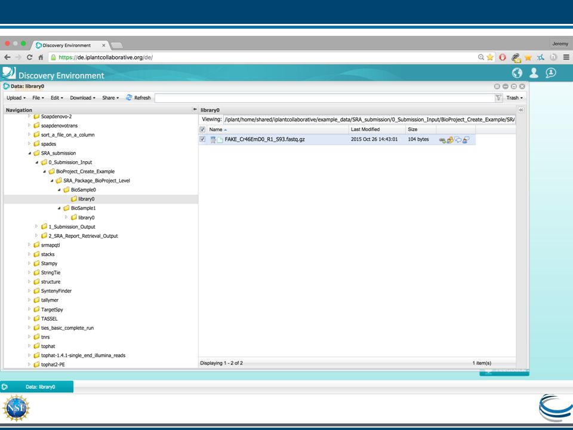Image resolution: width=573 pixels, height=430 pixels.
Task: Uncheck the FAKE_Cr46EmD0_R1_S93.fastq.gz checkbox
Action: [x=202, y=139]
